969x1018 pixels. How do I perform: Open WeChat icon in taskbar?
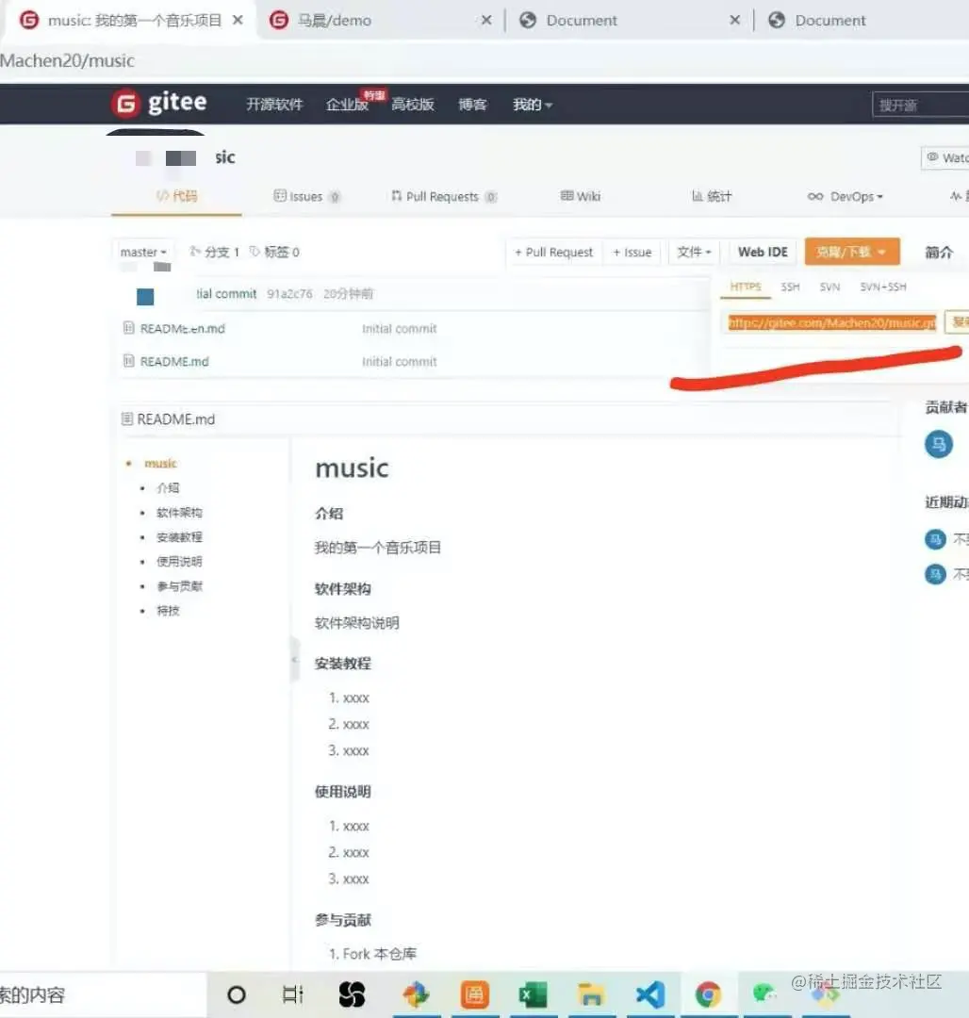(x=764, y=993)
